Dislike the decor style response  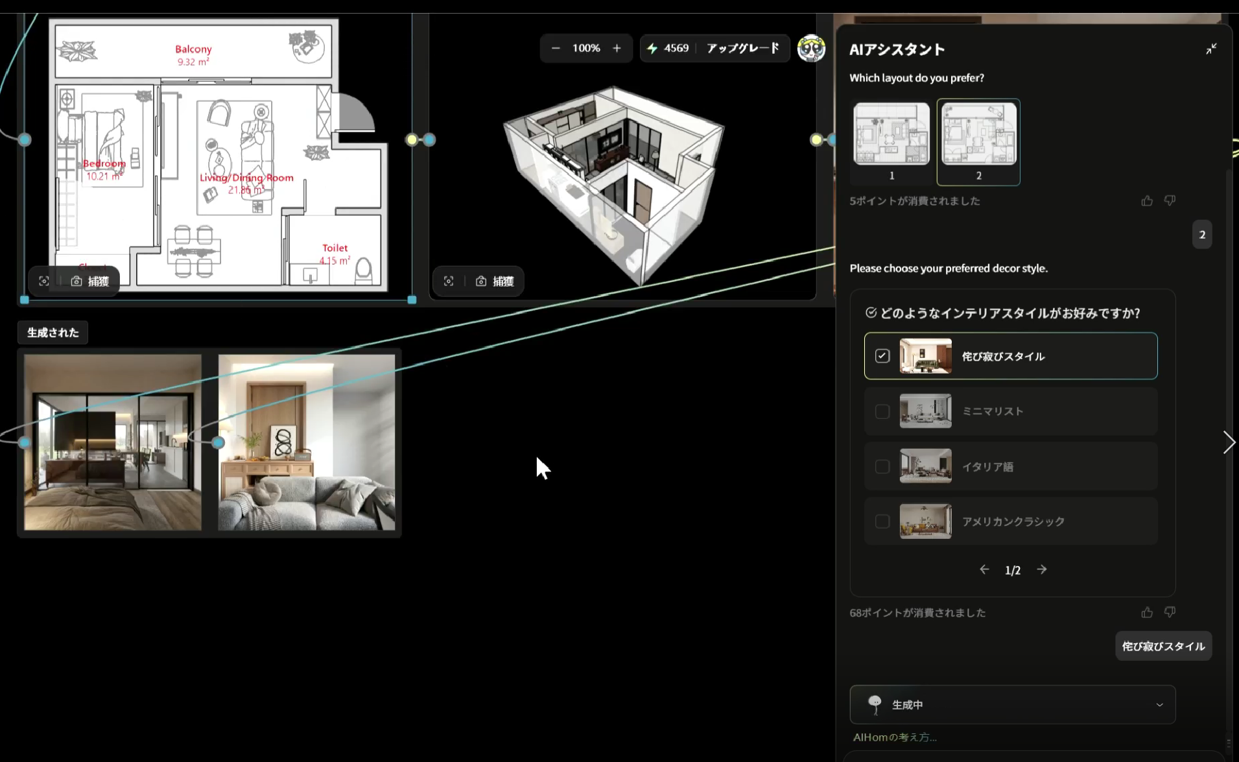1170,612
